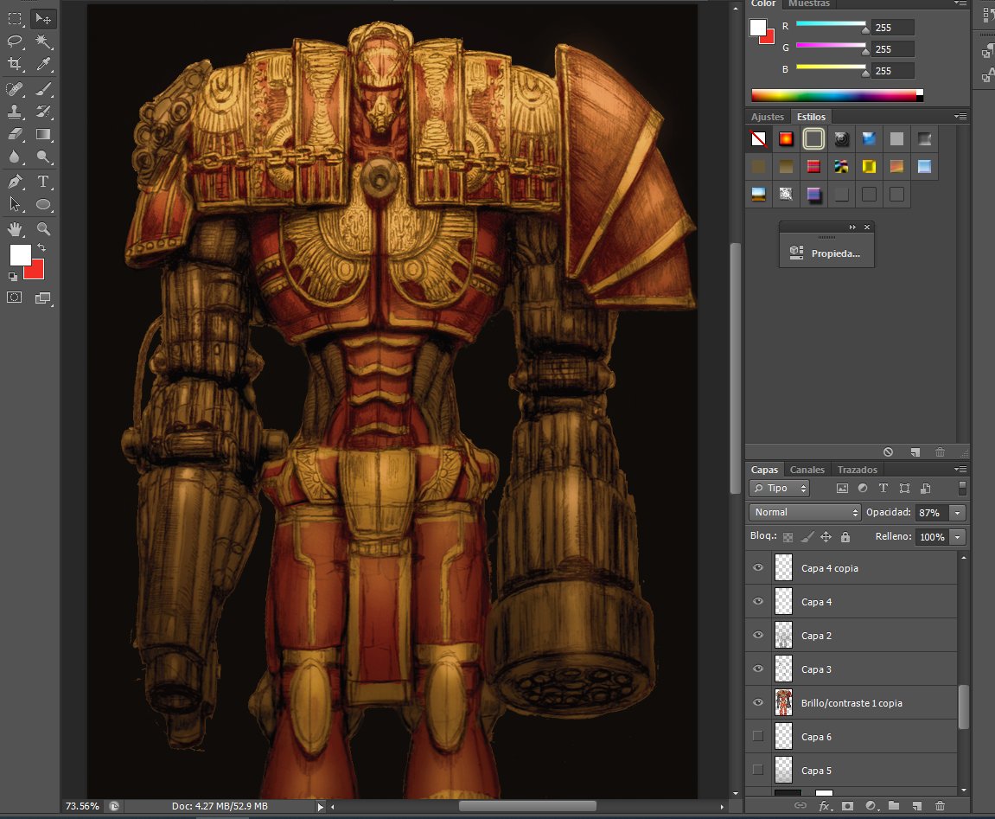Open the Propiedades panel button
Image resolution: width=995 pixels, height=819 pixels.
tap(826, 253)
